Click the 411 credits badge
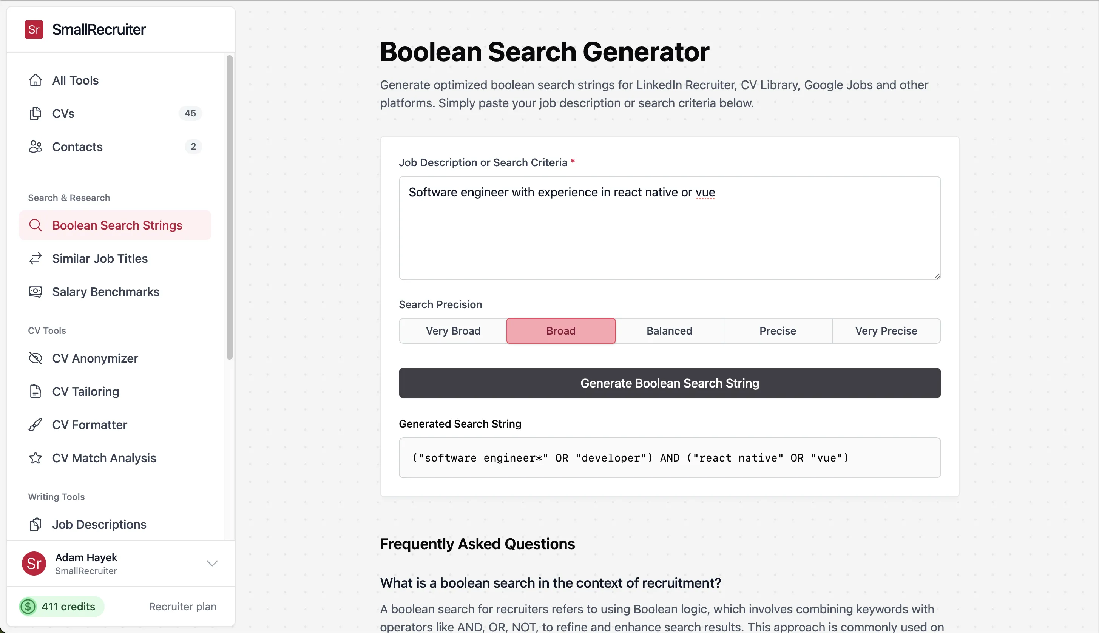Viewport: 1099px width, 633px height. click(x=61, y=607)
